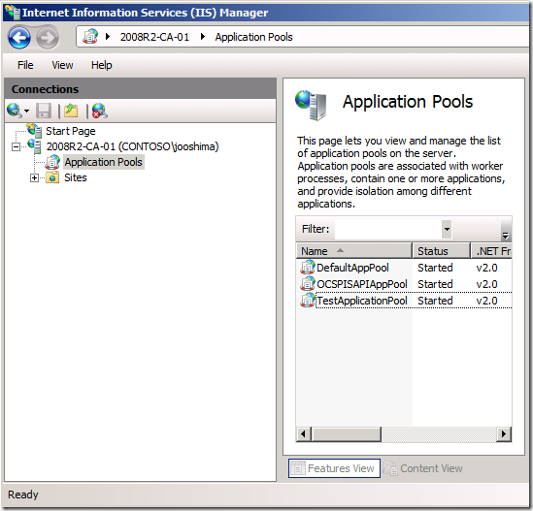
Task: Select 2008R2-CA-01 in the address bar
Action: pos(154,37)
